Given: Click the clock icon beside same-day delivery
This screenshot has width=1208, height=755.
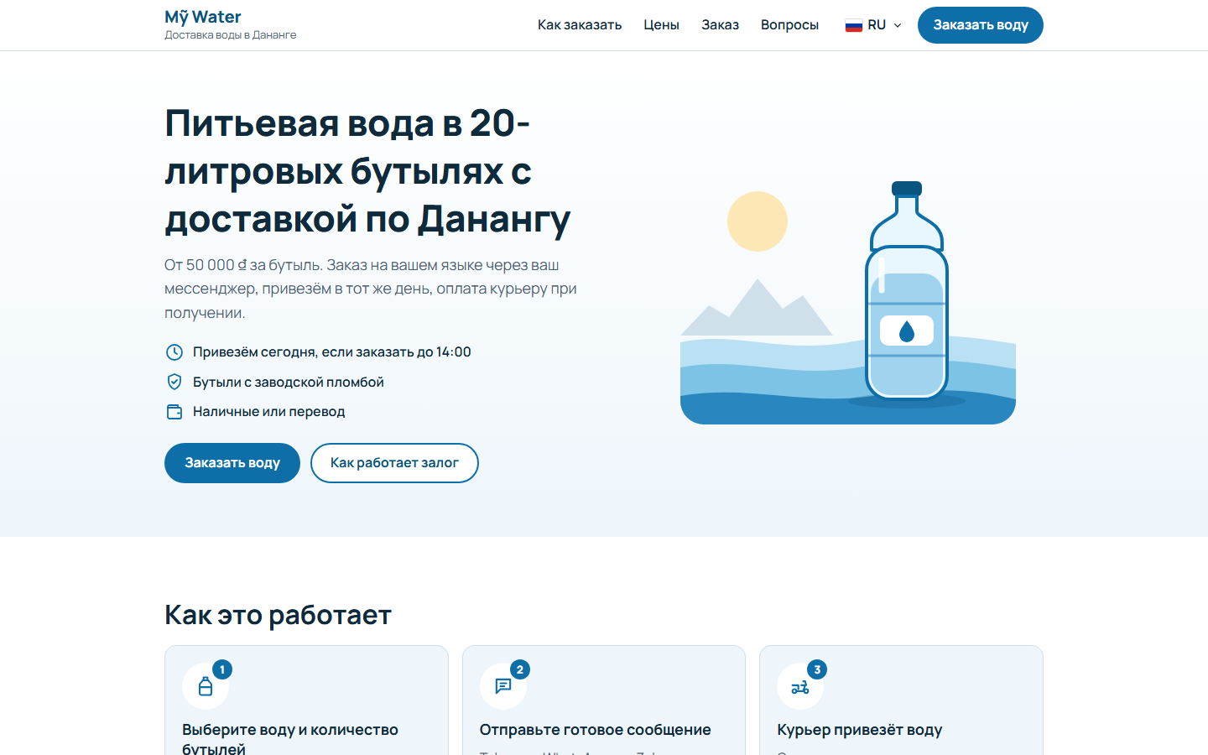Looking at the screenshot, I should [174, 352].
